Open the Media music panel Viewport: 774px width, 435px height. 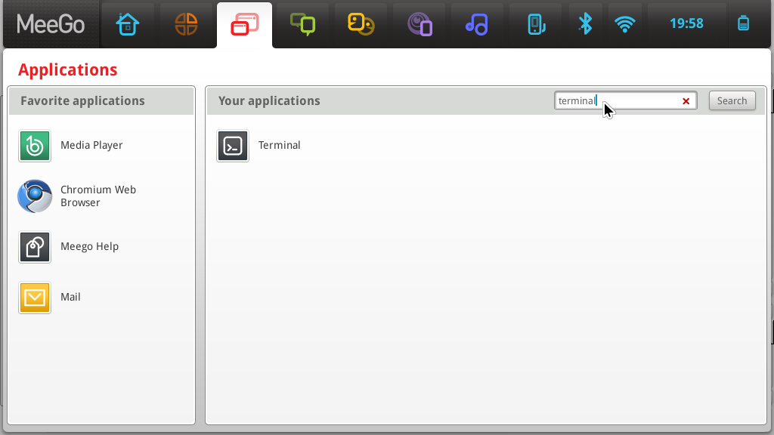click(x=477, y=24)
